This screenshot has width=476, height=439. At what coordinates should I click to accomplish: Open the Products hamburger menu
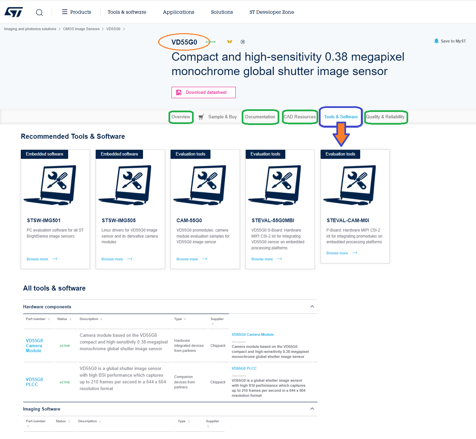pos(77,12)
